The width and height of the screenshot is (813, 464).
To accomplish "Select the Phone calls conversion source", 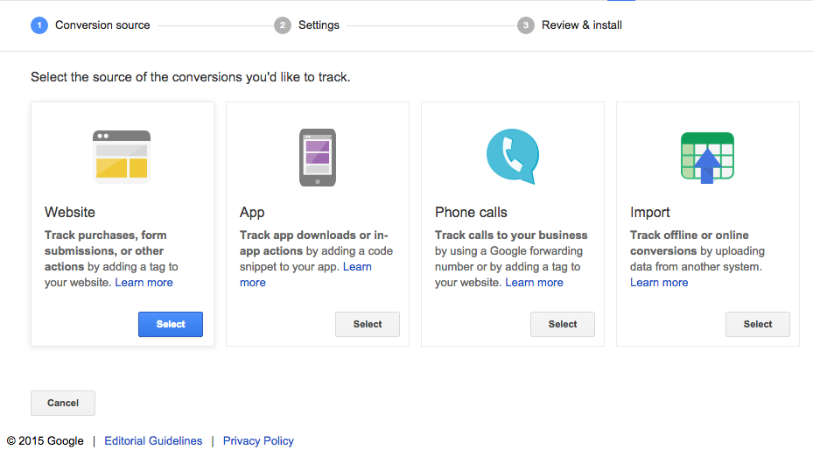I will coord(563,324).
